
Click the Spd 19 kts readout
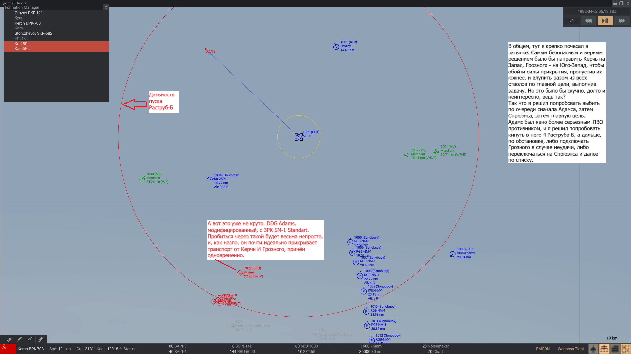tap(60, 349)
